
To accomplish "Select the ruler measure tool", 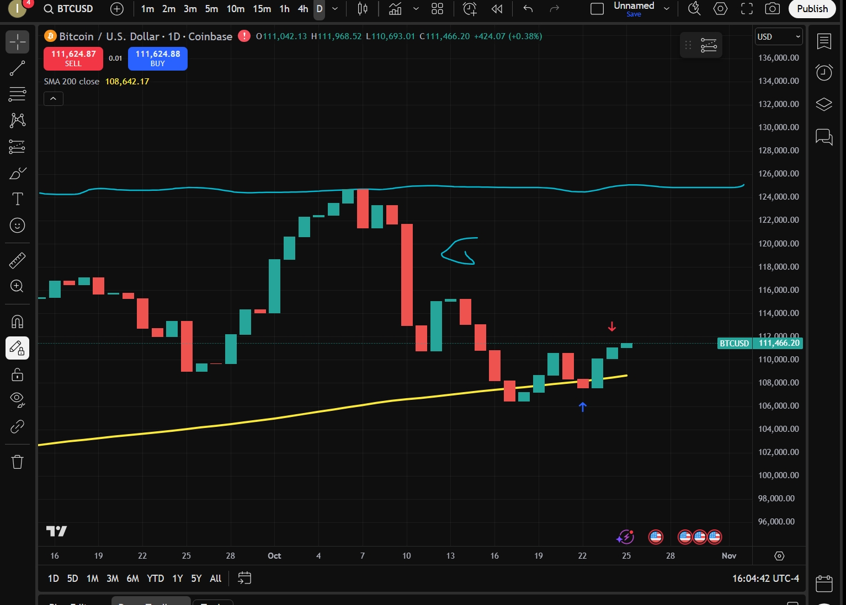I will (17, 260).
